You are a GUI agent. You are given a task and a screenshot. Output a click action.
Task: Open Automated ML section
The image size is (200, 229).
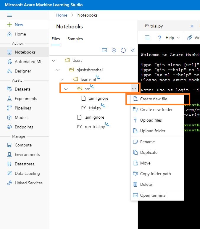coord(25,62)
